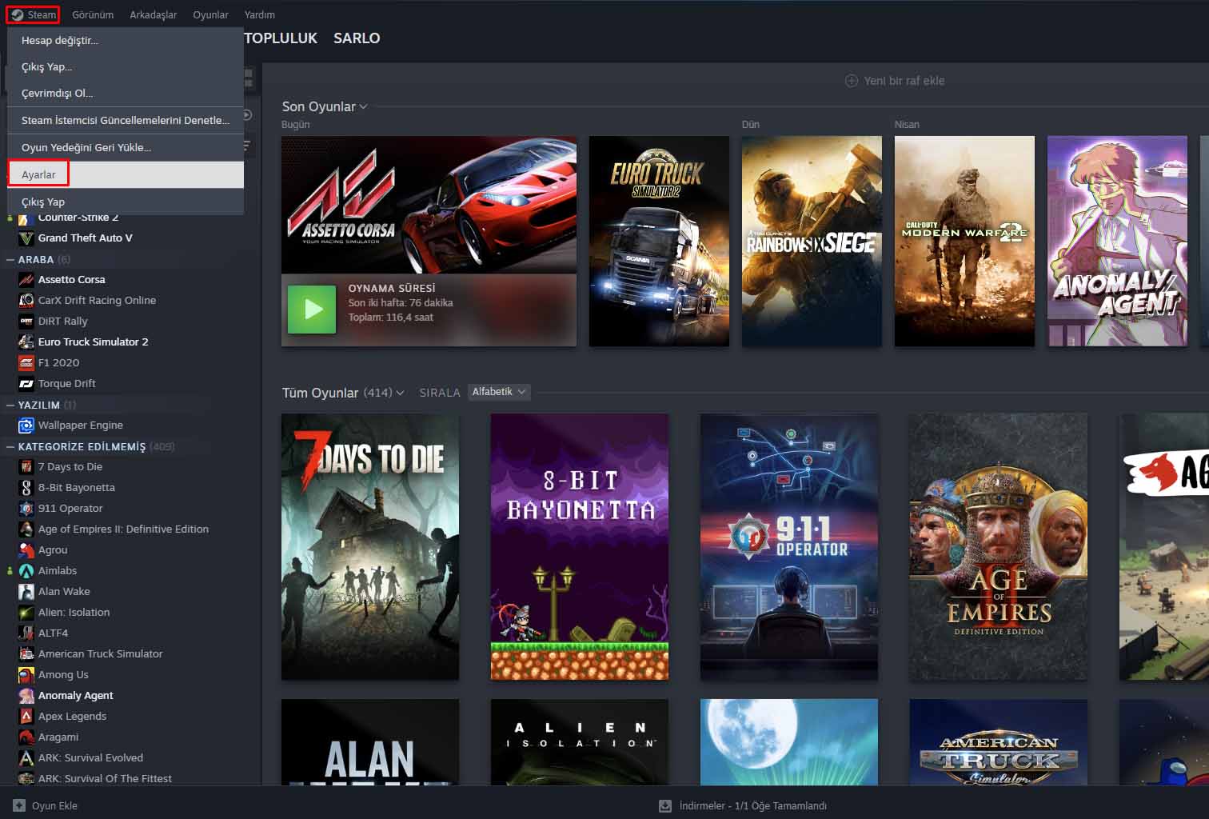Screen dimensions: 1209x819
Task: Click the ARK: Survival Evolved sidebar icon
Action: [x=26, y=757]
